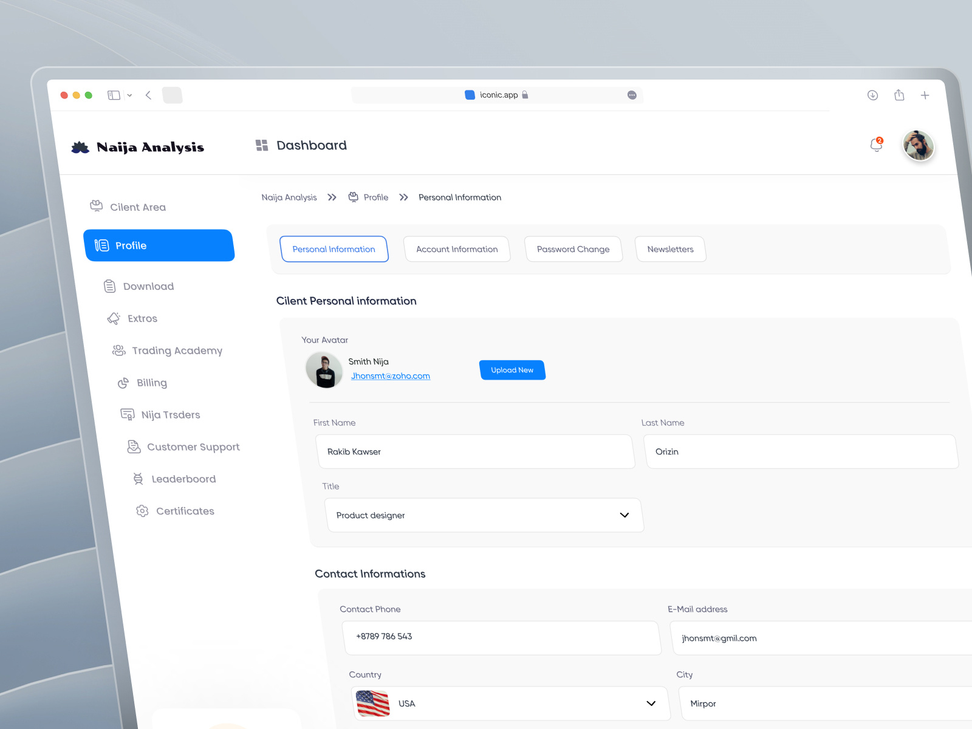Click the Billing sidebar icon
Screen dimensions: 972x729
click(123, 382)
